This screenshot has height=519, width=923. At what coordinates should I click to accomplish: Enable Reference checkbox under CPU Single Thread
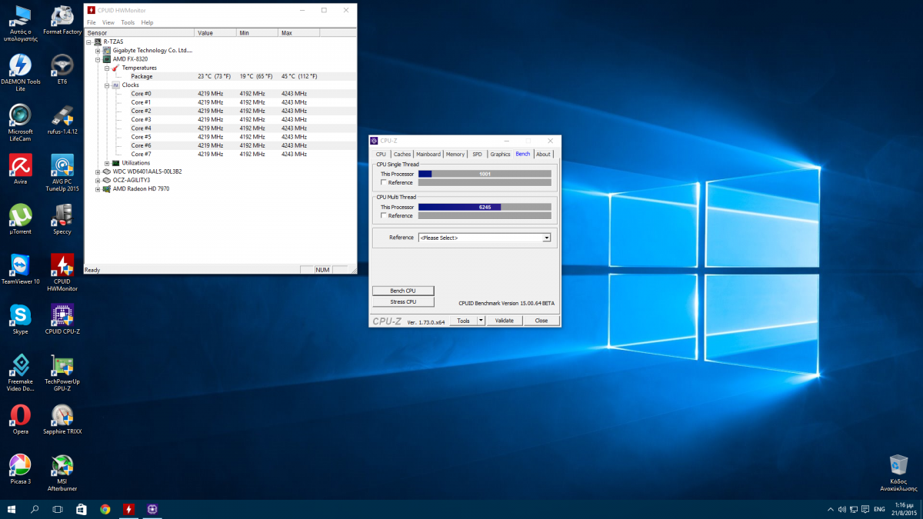(383, 182)
